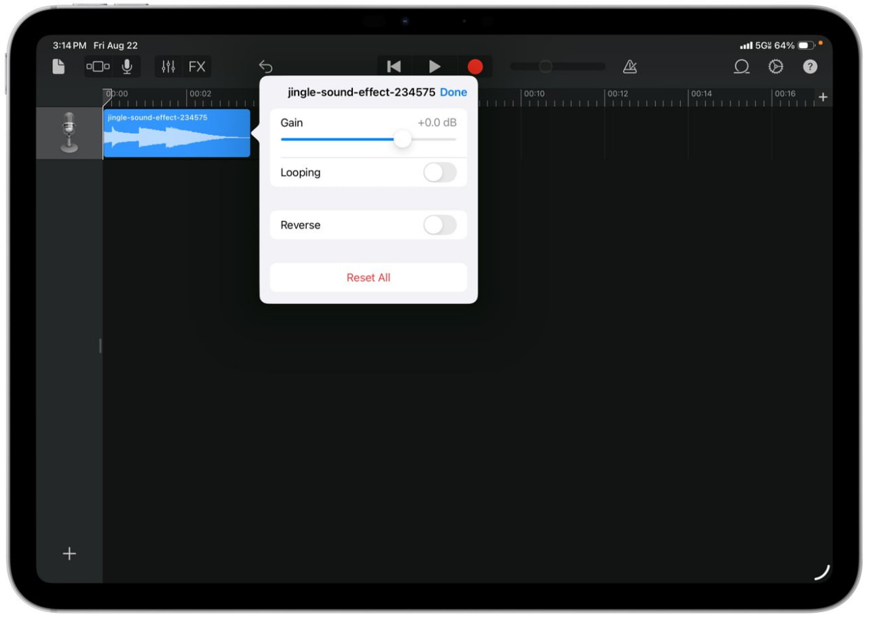Start playback with Play button
The image size is (869, 618).
pos(434,66)
